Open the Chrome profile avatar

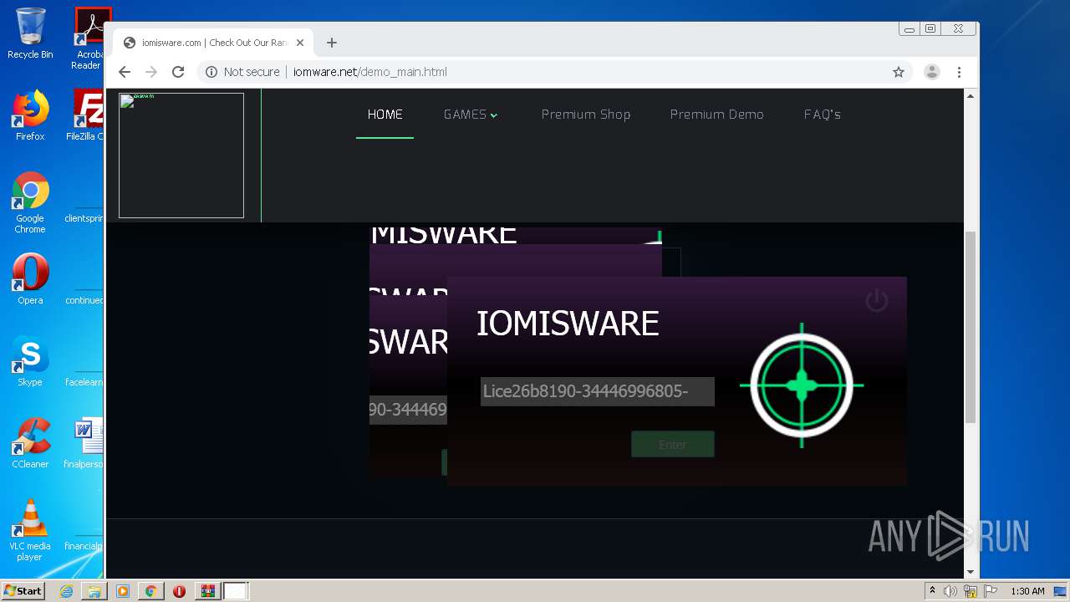point(932,72)
